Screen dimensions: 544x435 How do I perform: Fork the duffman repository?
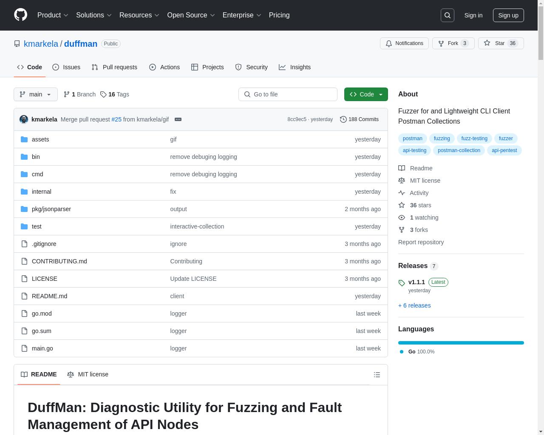coord(453,43)
